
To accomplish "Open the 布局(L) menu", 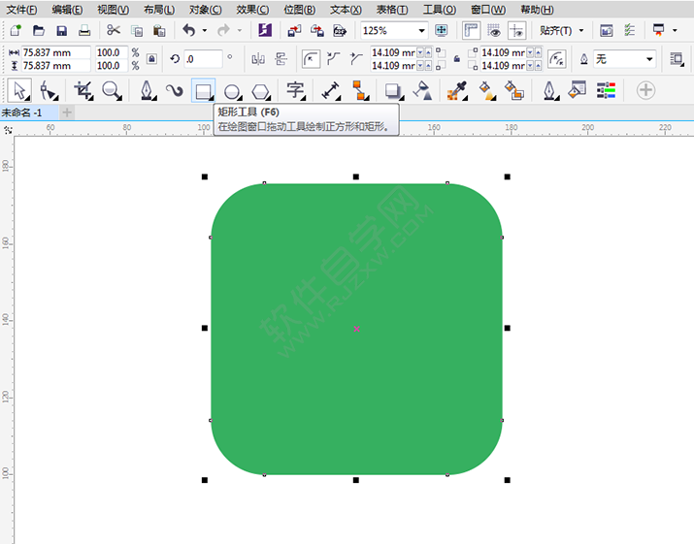I will click(x=159, y=10).
